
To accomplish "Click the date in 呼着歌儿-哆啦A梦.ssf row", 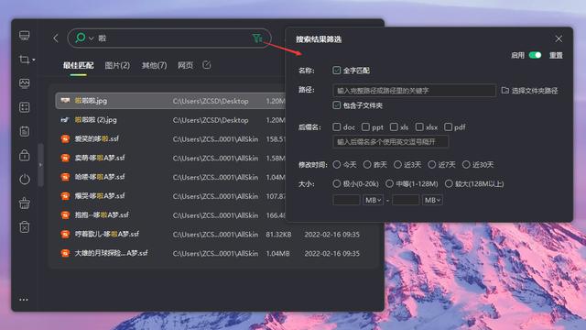I will pyautogui.click(x=331, y=235).
